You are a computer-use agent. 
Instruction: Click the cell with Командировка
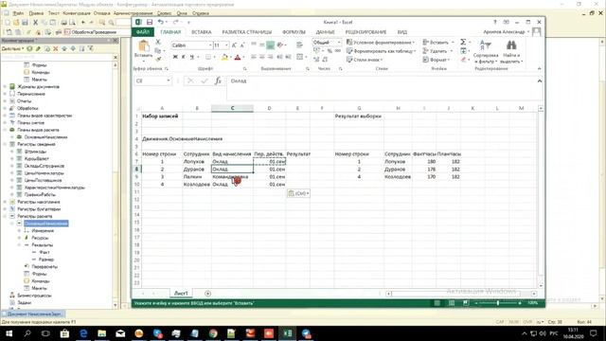[x=232, y=177]
